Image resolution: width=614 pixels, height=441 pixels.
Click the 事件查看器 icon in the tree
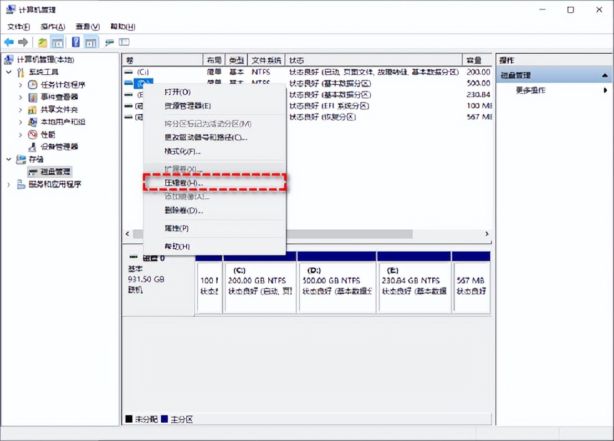[x=33, y=97]
